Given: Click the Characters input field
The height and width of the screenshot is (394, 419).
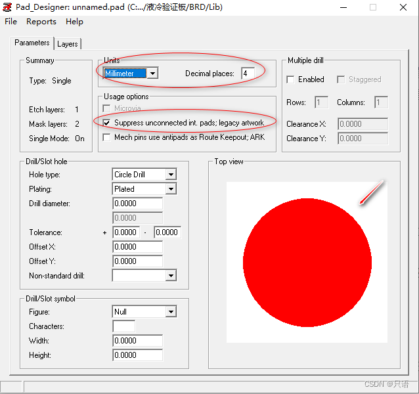Looking at the screenshot, I should 124,326.
